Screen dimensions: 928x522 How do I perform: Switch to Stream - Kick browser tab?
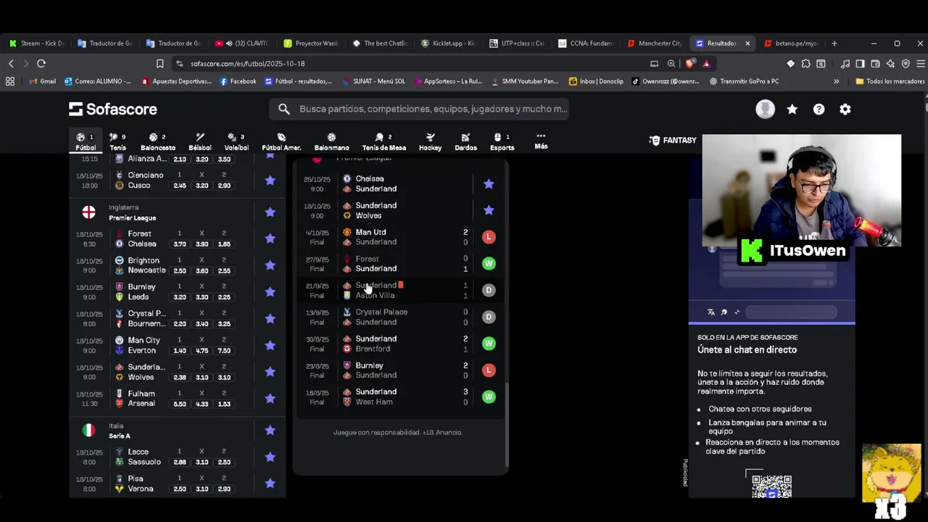[x=36, y=43]
